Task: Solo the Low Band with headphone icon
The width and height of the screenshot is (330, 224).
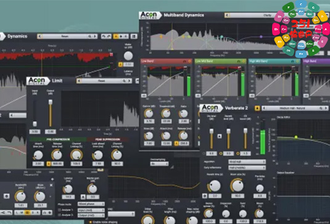Action: 184,61
